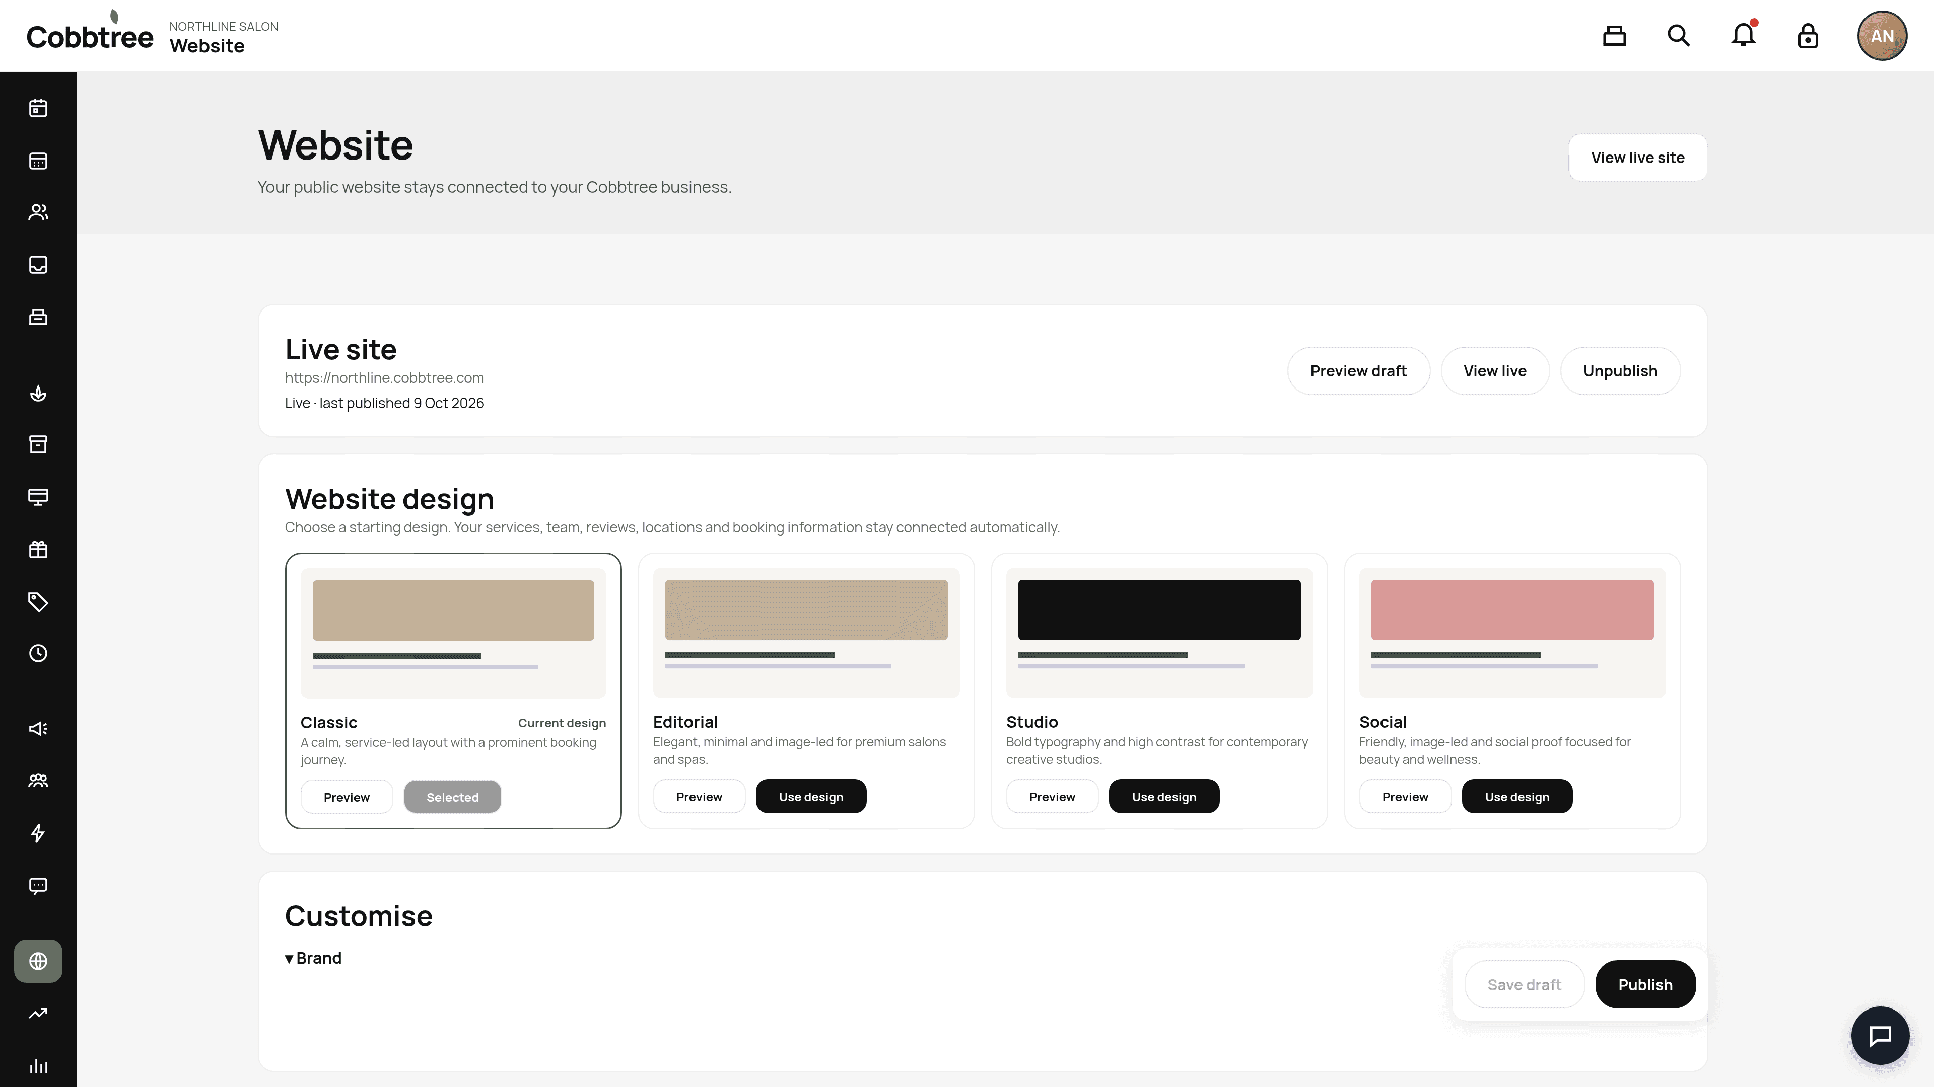Preview the Classic design
The image size is (1934, 1087).
[x=346, y=797]
